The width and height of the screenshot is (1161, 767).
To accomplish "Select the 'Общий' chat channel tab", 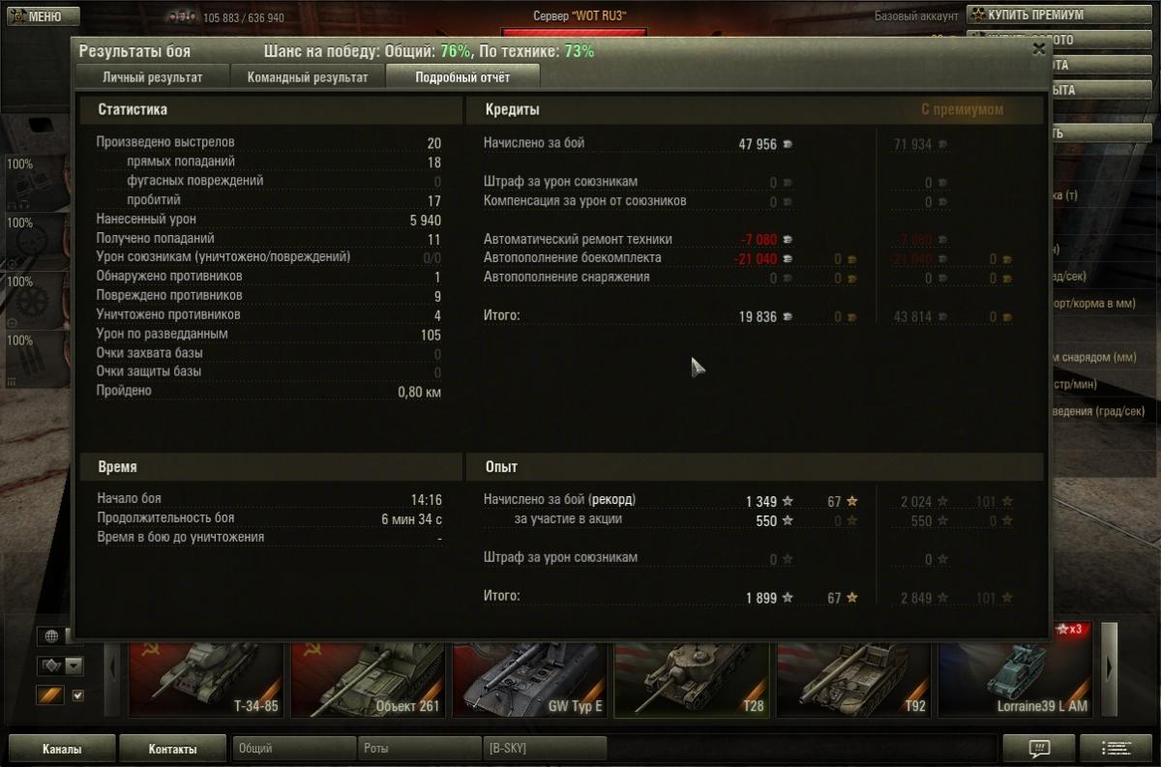I will tap(294, 749).
